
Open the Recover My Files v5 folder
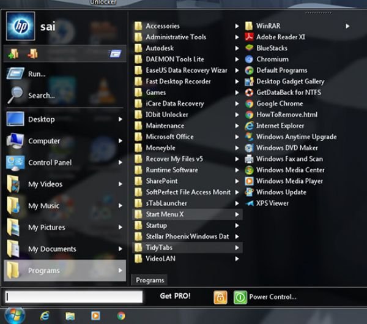[x=188, y=159]
